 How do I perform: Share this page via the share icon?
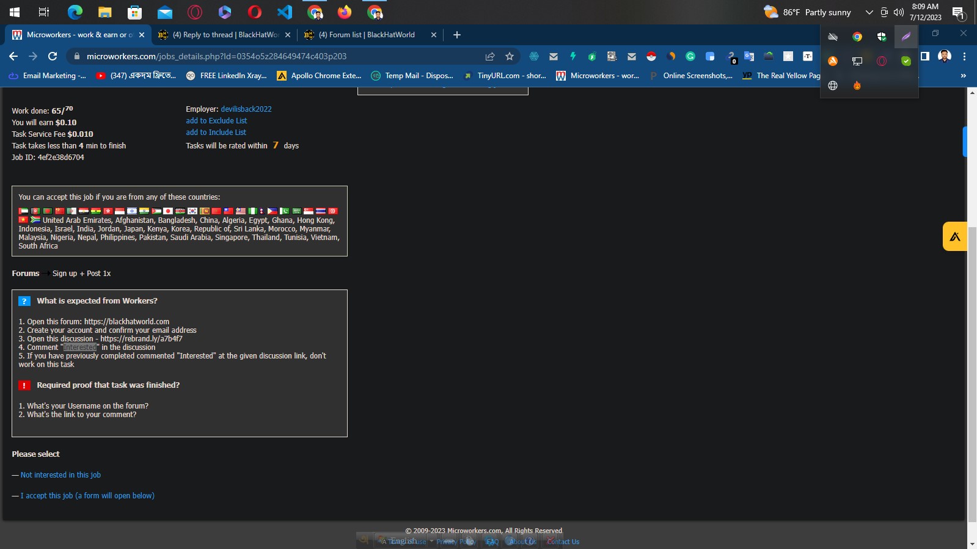490,56
